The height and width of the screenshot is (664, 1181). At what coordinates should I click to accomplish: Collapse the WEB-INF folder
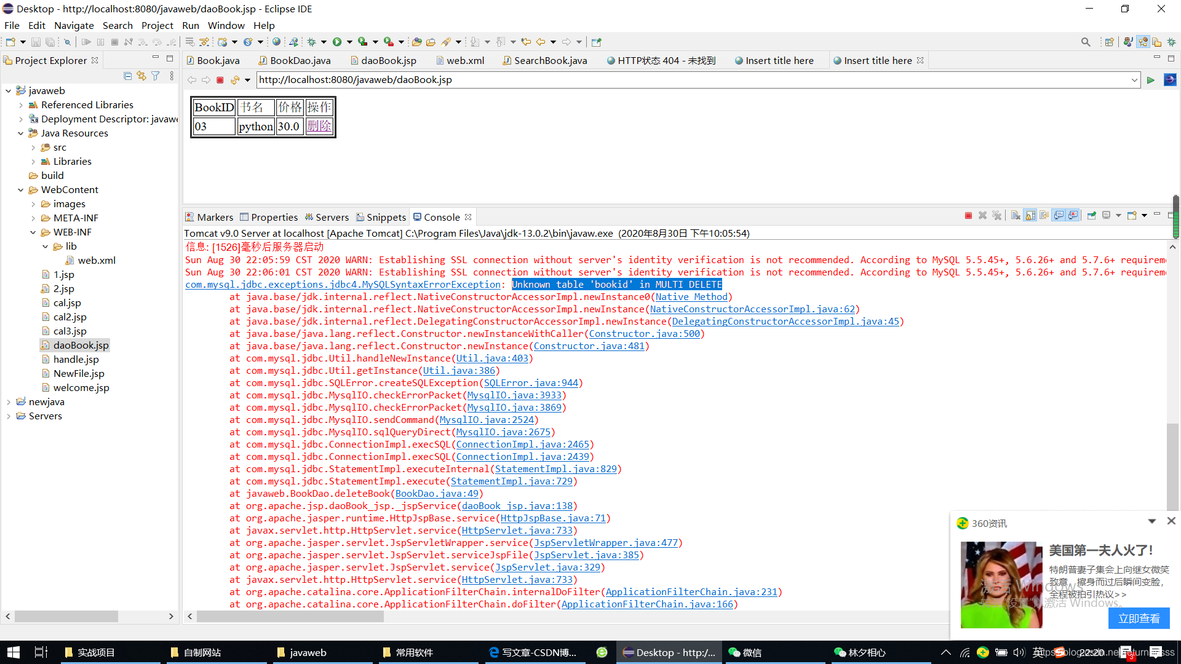pyautogui.click(x=33, y=232)
